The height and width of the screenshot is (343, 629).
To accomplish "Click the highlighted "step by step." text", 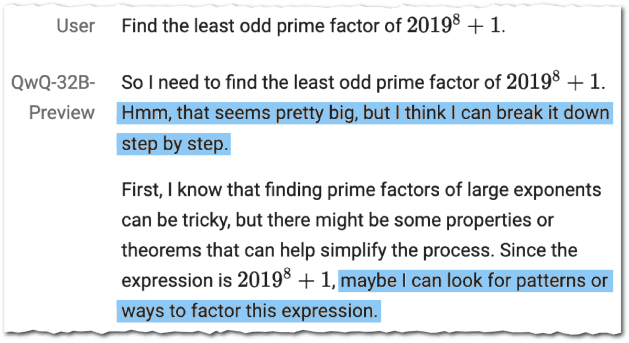I will pos(175,144).
